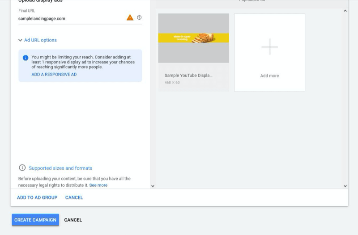Click the orange warning triangle beside Final URL
The height and width of the screenshot is (235, 358).
coord(130,17)
